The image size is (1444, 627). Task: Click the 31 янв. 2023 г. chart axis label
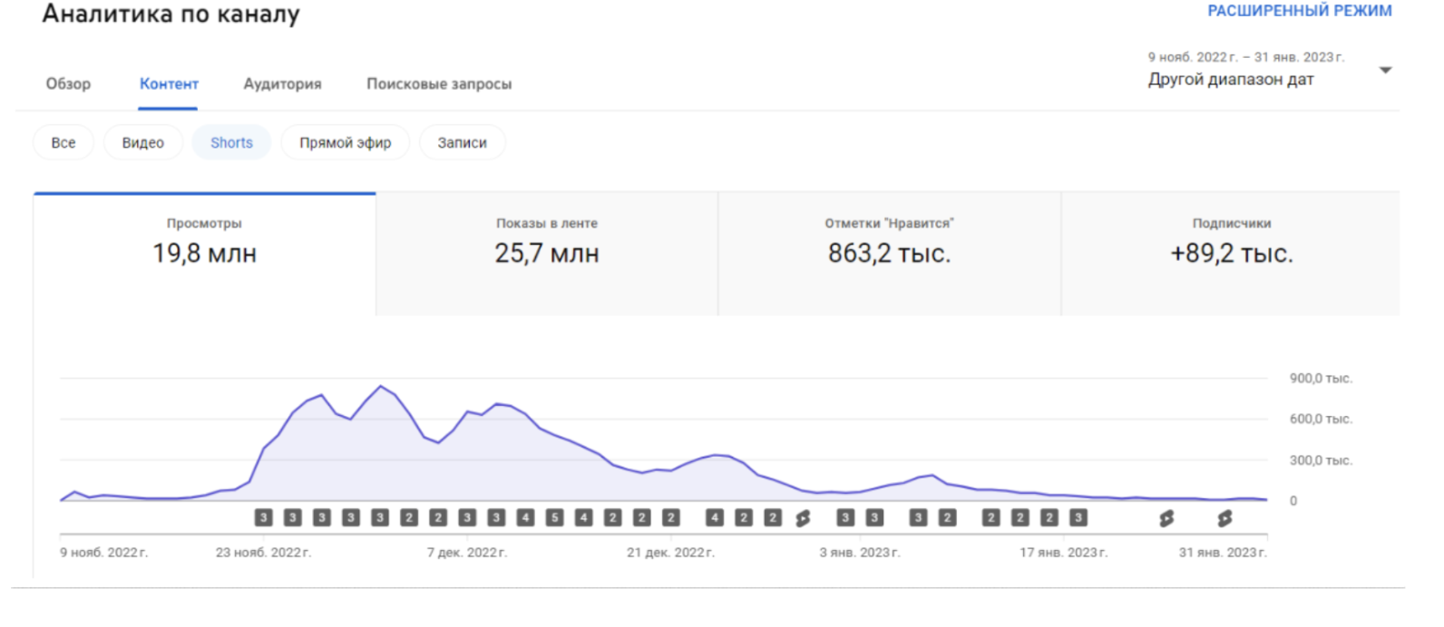click(x=1223, y=553)
